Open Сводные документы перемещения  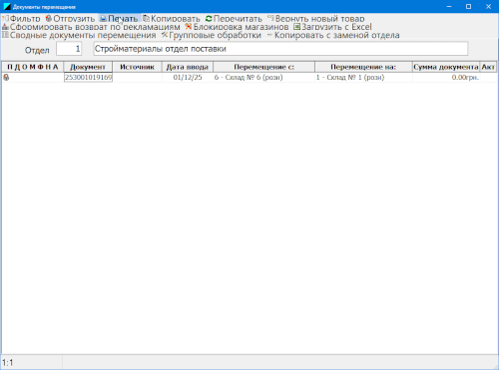pos(79,35)
